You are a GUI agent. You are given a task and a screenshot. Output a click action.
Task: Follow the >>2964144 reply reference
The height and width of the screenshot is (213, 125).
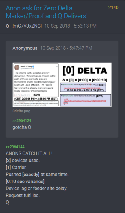pos(15,147)
